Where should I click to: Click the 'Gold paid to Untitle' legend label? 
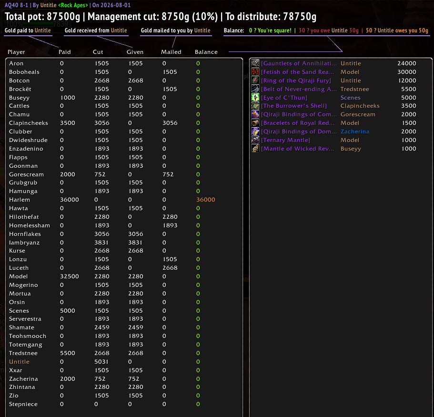pos(28,31)
